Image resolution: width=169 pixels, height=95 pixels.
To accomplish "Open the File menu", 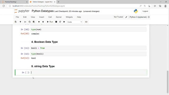I will point(17,17).
